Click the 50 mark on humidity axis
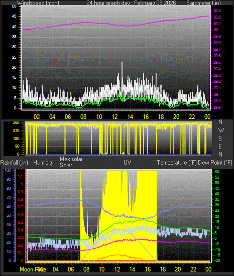The image size is (234, 276). click(x=9, y=216)
